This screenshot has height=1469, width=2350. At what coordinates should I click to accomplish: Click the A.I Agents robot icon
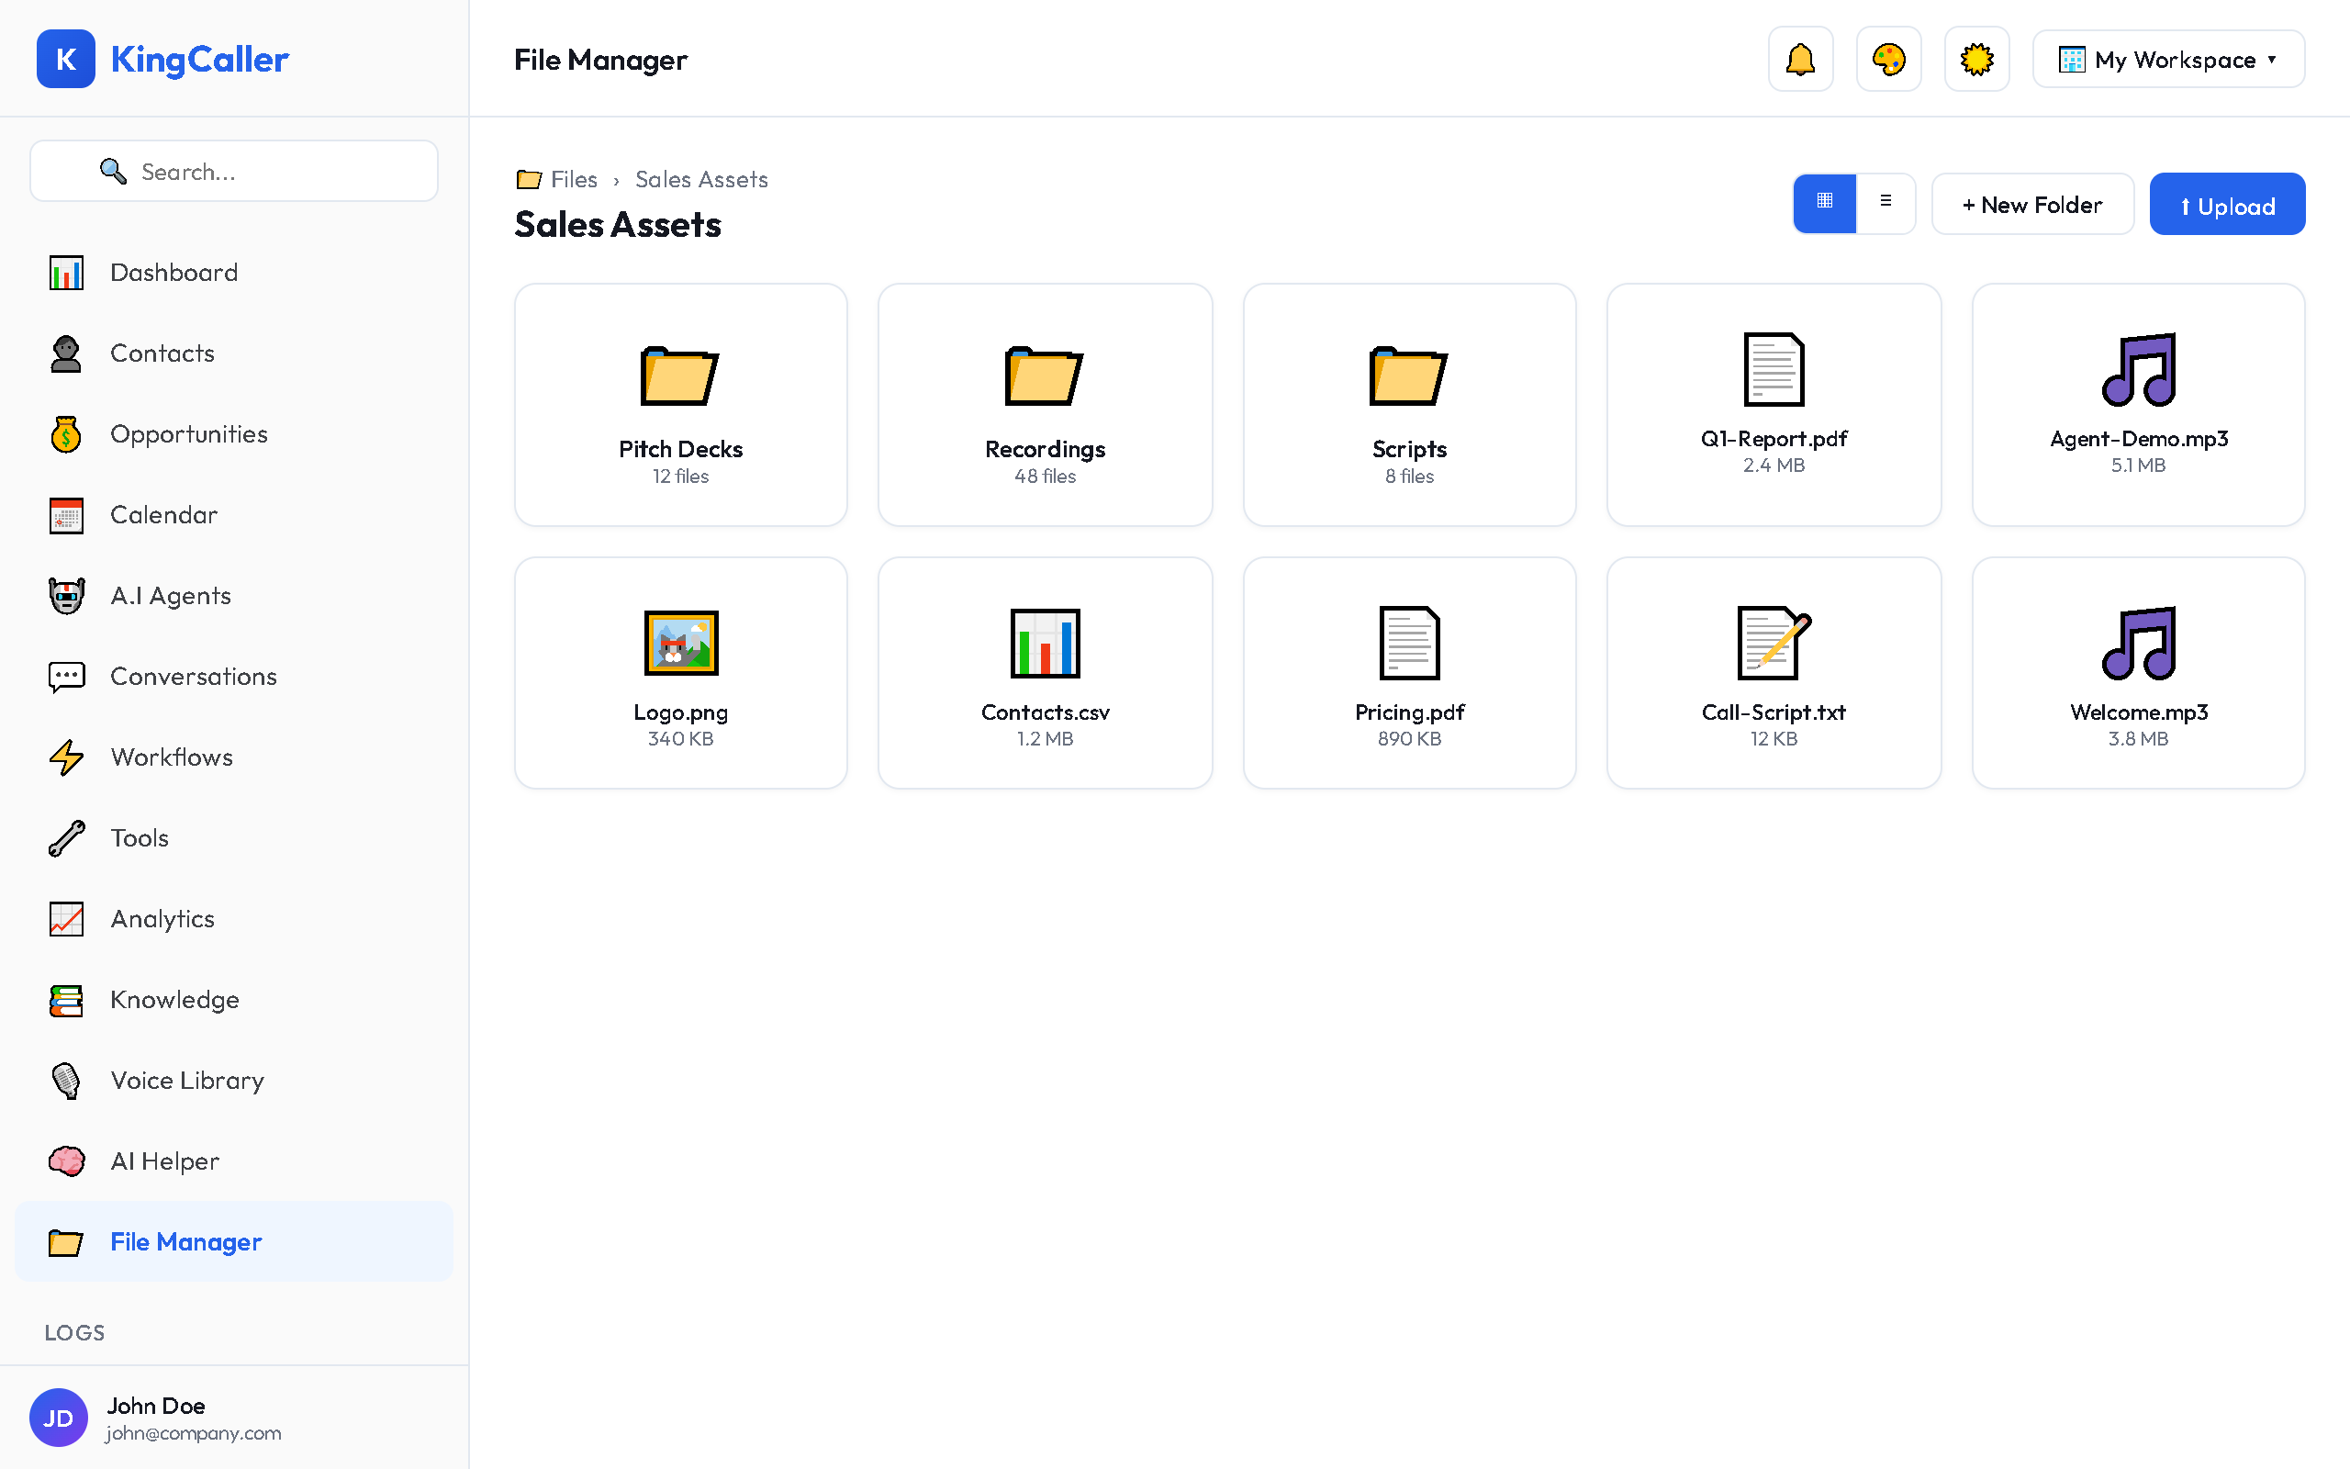coord(66,596)
